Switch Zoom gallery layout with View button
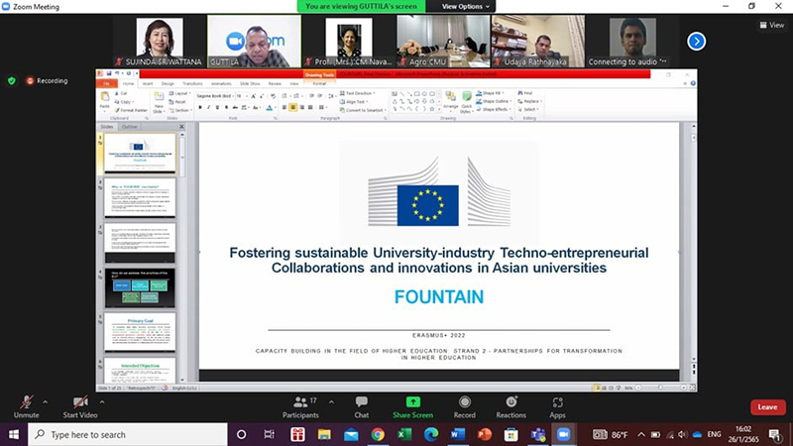The height and width of the screenshot is (446, 793). point(772,25)
